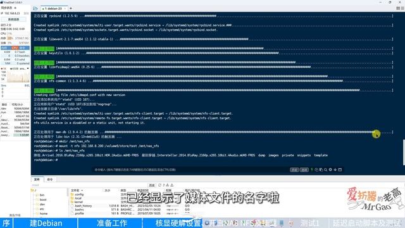The height and width of the screenshot is (228, 405).
Task: Click the download arrow icon in terminal bar
Action: pyautogui.click(x=335, y=170)
